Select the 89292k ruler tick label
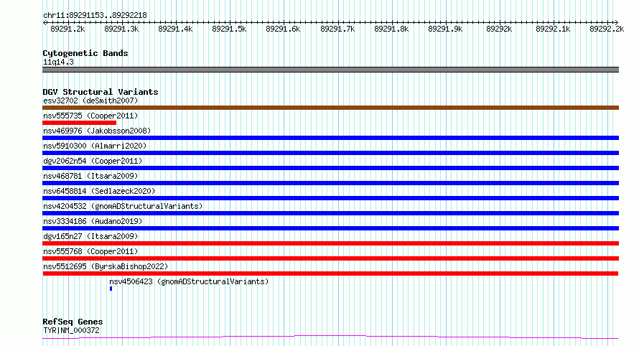This screenshot has height=346, width=639. (x=499, y=29)
